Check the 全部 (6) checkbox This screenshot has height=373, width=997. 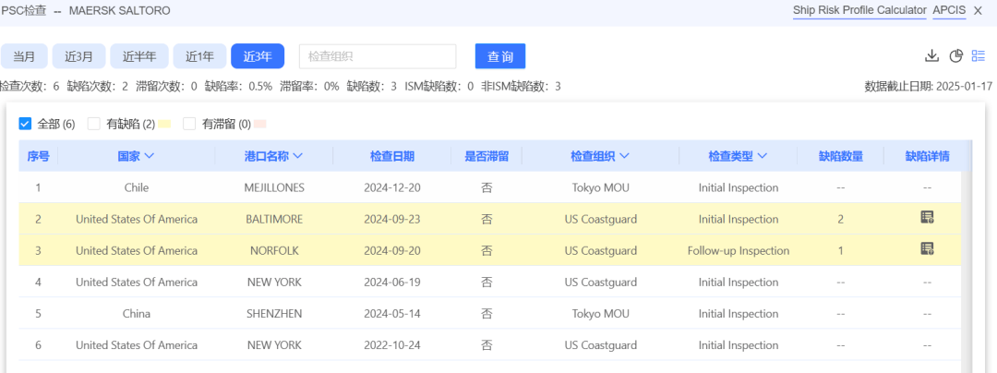26,124
